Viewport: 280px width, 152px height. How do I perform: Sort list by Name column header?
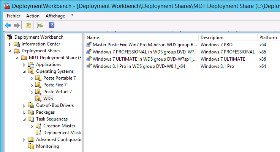tap(93, 38)
